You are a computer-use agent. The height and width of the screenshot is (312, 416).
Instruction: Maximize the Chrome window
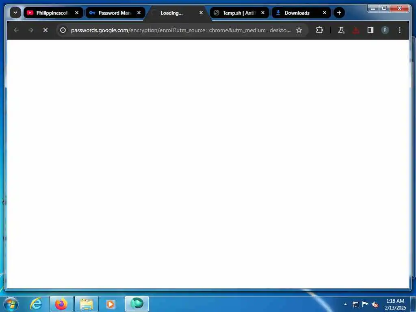(384, 9)
